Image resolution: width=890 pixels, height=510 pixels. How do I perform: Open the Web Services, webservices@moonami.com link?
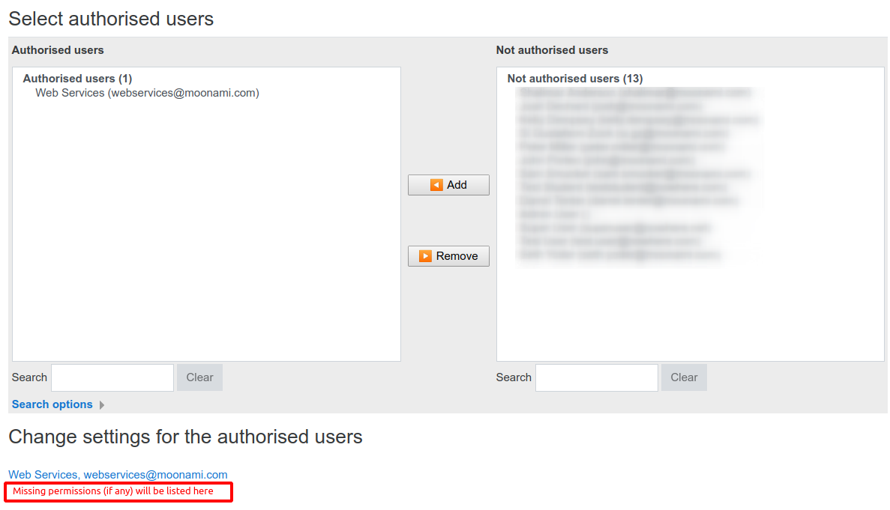(118, 474)
